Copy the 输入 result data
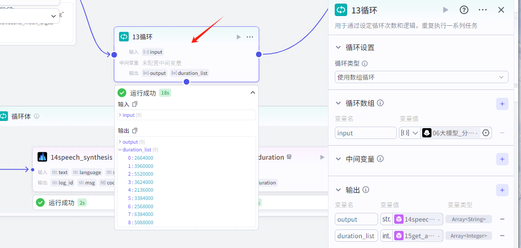This screenshot has height=248, width=521. point(135,104)
